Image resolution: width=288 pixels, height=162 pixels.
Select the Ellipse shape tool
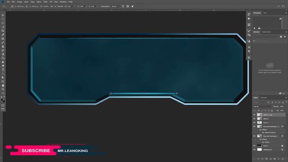coord(3,81)
